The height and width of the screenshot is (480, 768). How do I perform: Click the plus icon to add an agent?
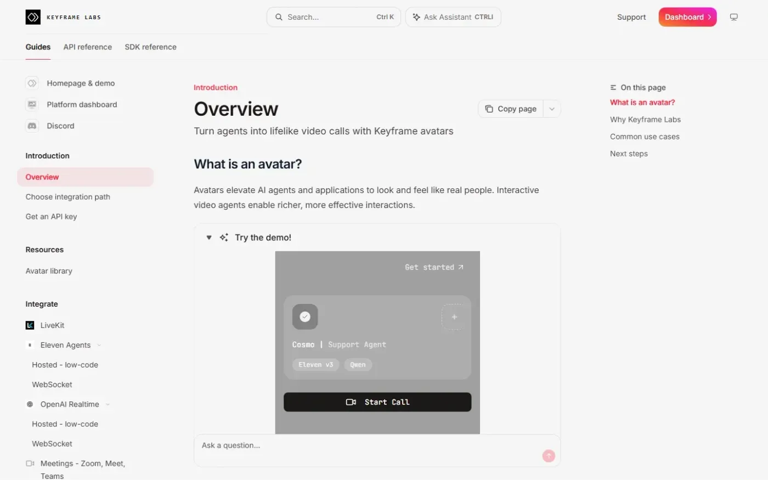pyautogui.click(x=454, y=317)
